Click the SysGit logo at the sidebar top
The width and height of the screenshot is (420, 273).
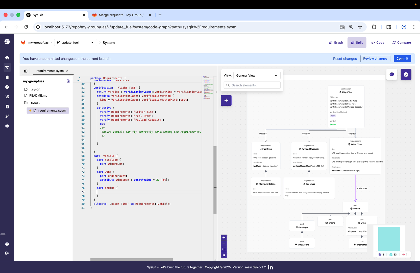click(7, 41)
